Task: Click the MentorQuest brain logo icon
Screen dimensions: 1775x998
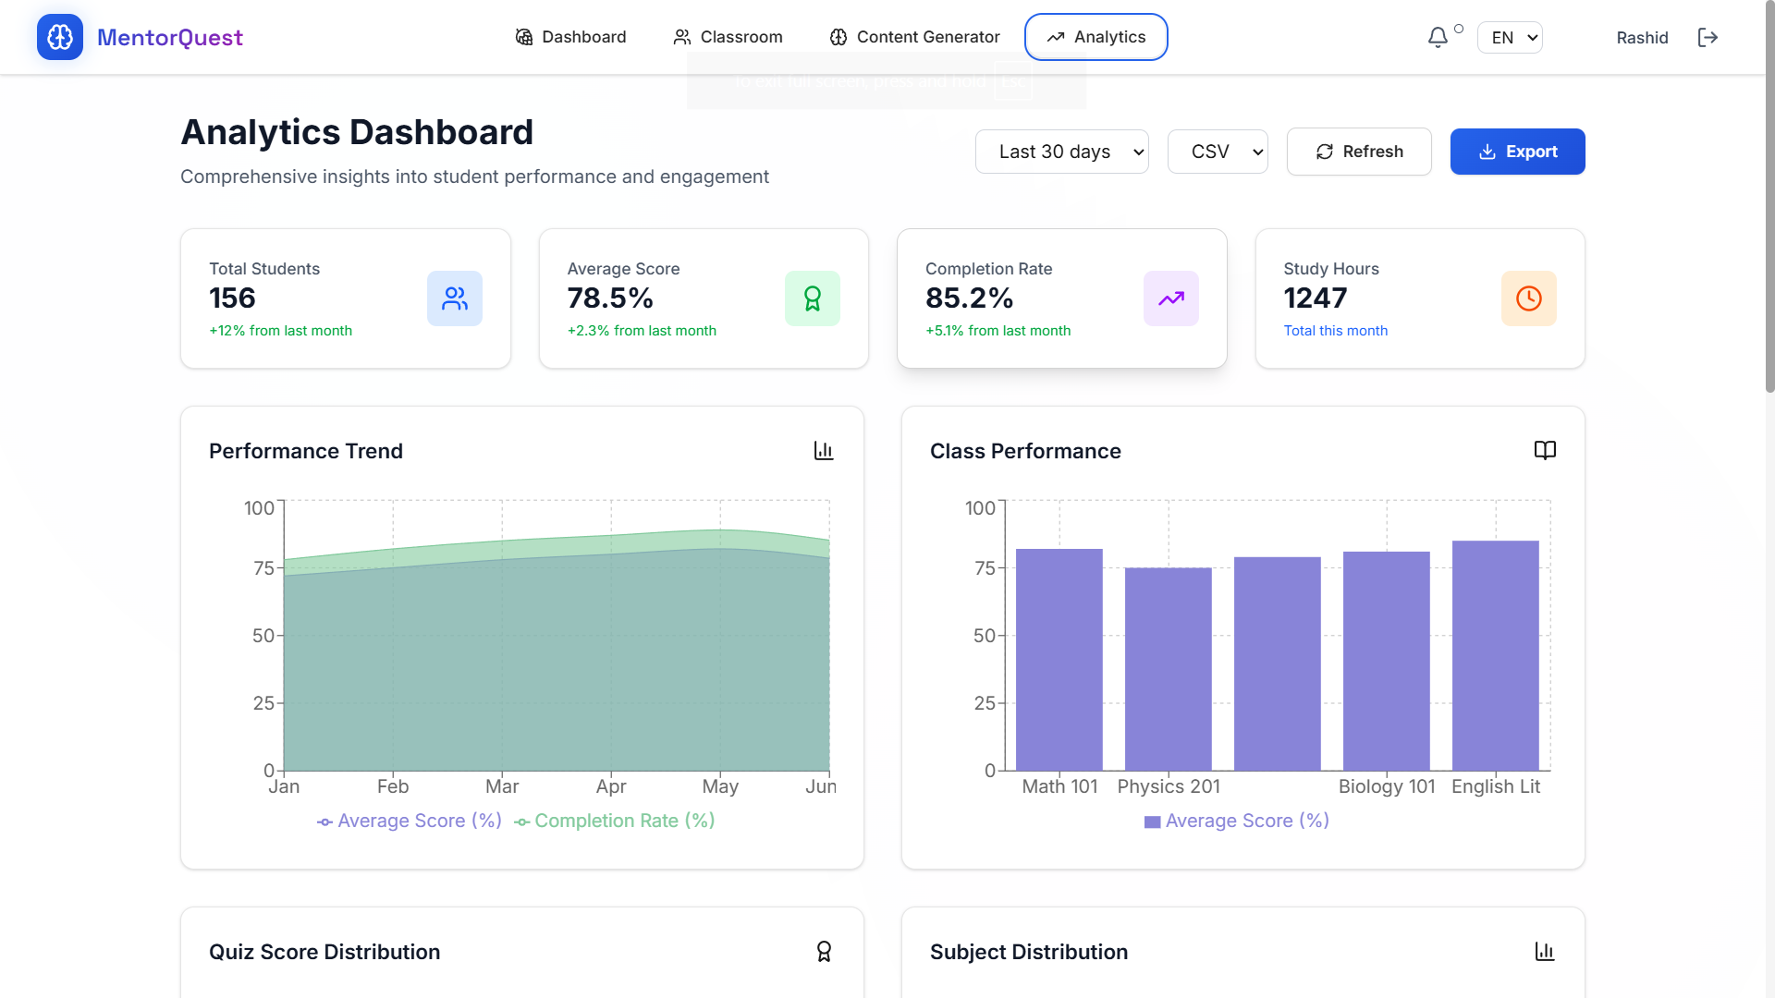Action: click(60, 37)
